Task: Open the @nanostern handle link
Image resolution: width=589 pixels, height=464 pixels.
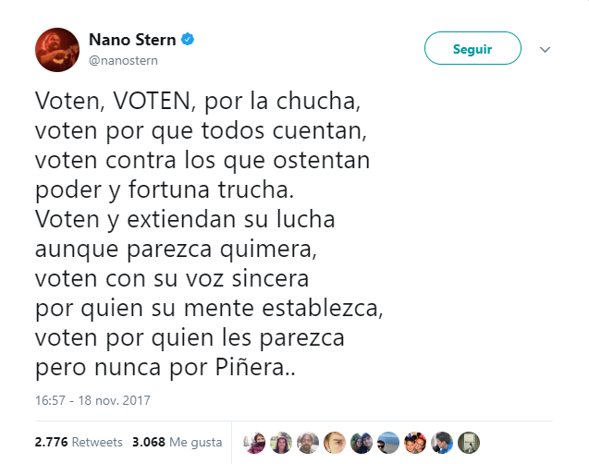Action: 123,61
